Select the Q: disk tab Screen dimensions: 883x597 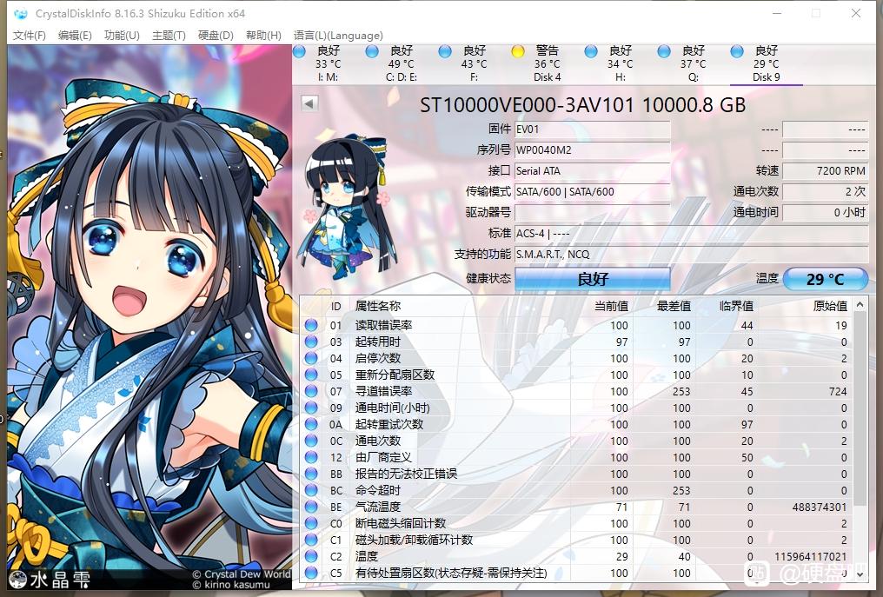(x=694, y=63)
